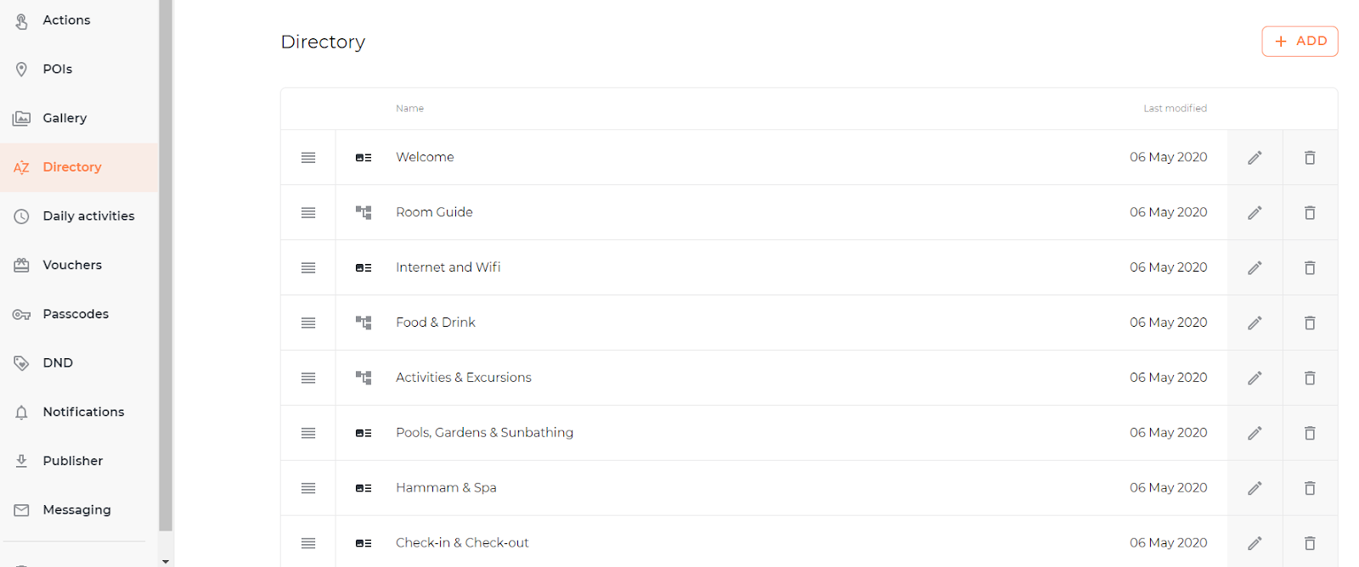The image size is (1359, 567).
Task: Click the drag handle for Welcome row
Action: point(308,158)
